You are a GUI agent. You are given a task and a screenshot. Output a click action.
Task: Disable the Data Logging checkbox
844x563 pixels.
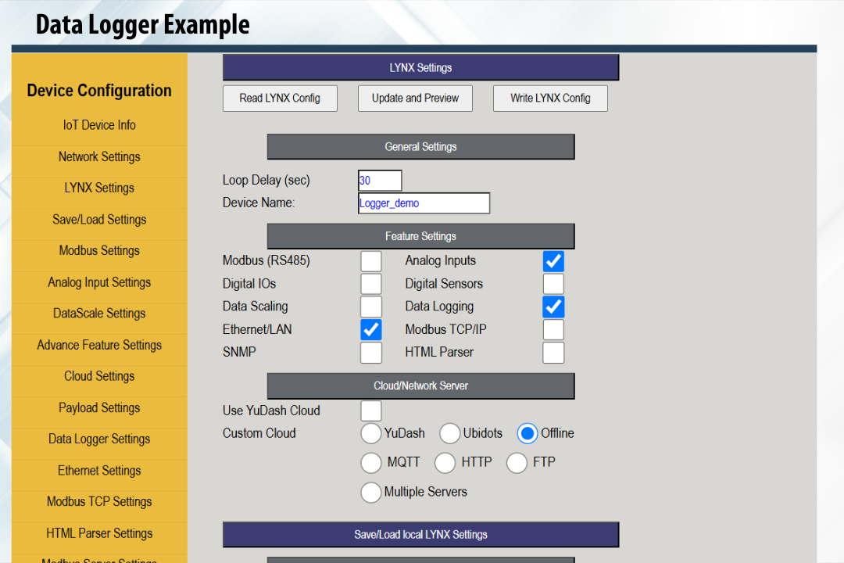(x=553, y=307)
